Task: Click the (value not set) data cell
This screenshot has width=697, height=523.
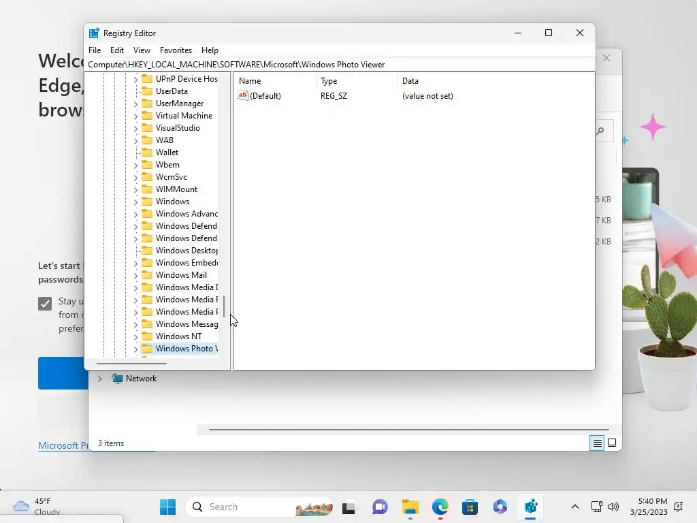Action: pos(427,95)
